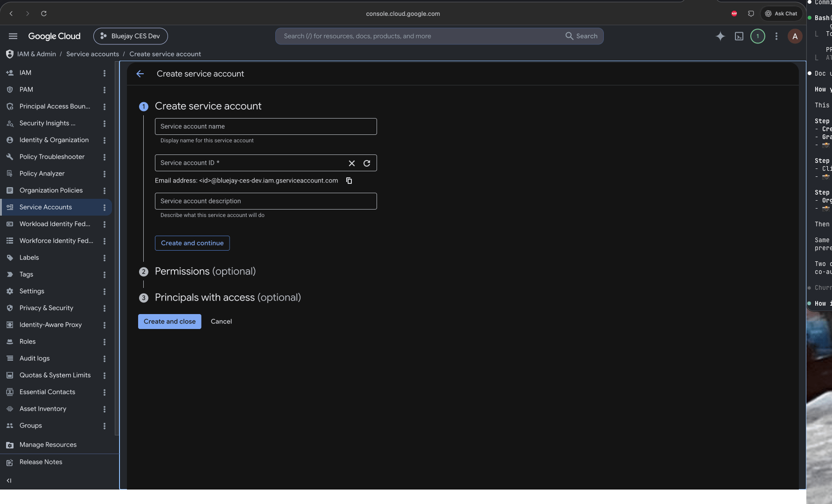Open IAM & Admin breadcrumb link
The height and width of the screenshot is (504, 832).
(36, 54)
